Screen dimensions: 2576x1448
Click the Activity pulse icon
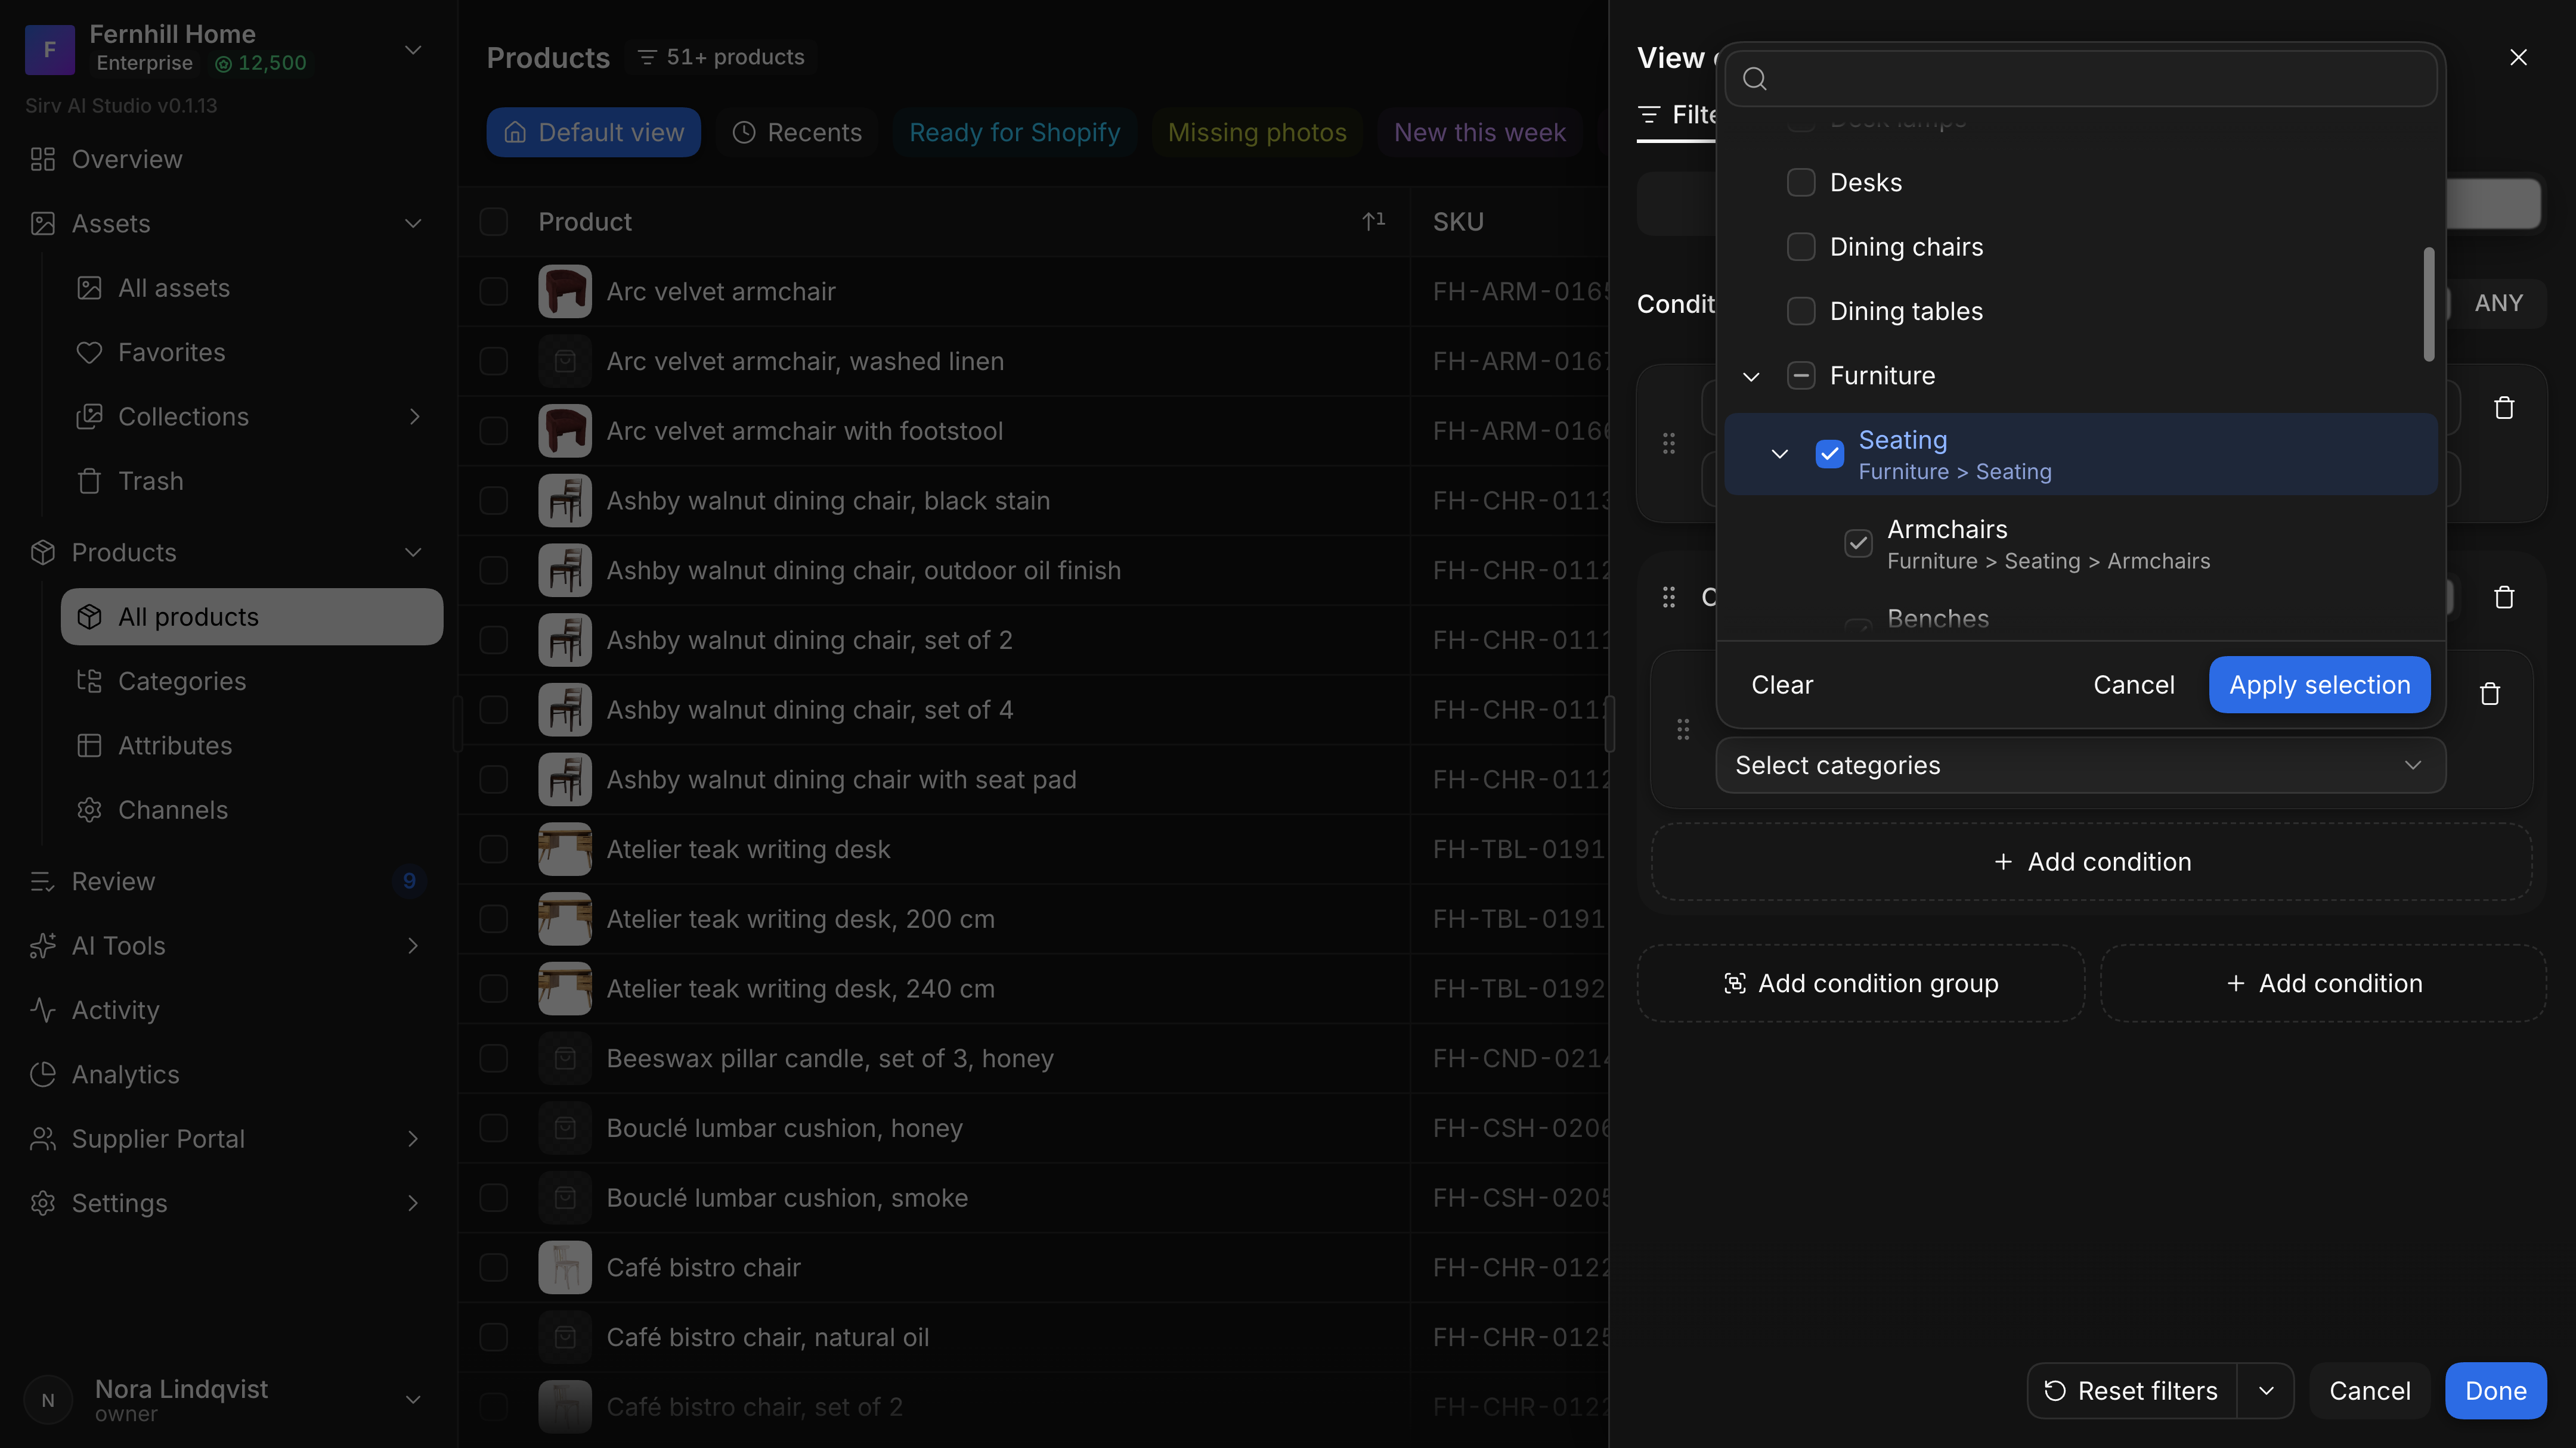(x=42, y=1010)
